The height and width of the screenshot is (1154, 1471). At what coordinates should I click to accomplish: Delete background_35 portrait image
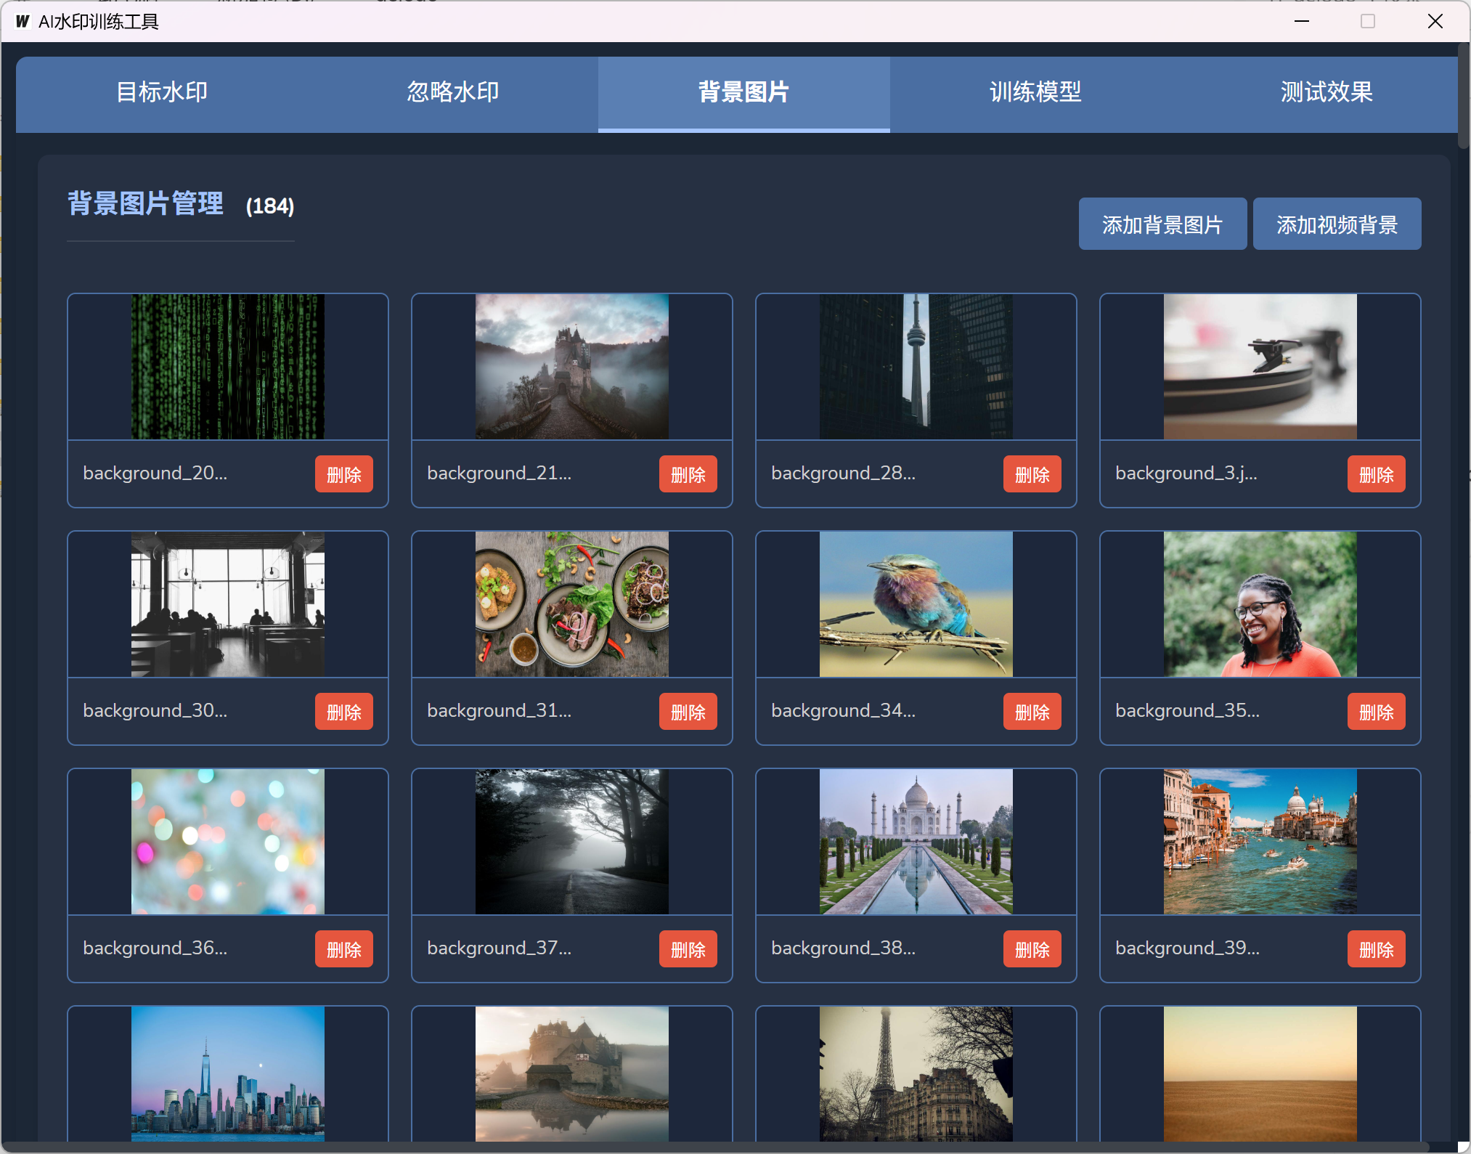(1377, 712)
